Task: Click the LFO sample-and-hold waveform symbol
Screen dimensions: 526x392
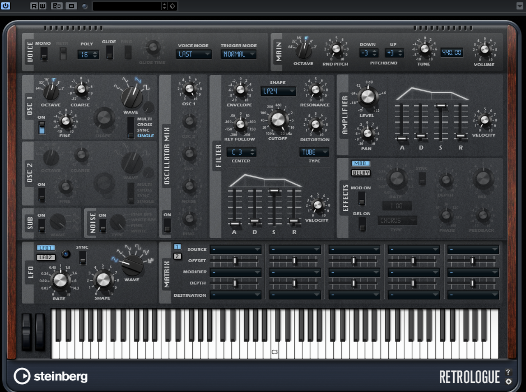Action: [x=150, y=260]
